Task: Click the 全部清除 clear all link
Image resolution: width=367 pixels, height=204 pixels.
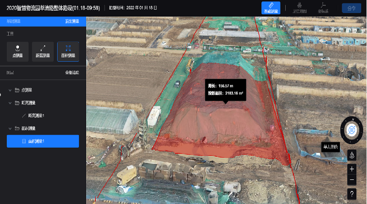Action: click(x=72, y=72)
